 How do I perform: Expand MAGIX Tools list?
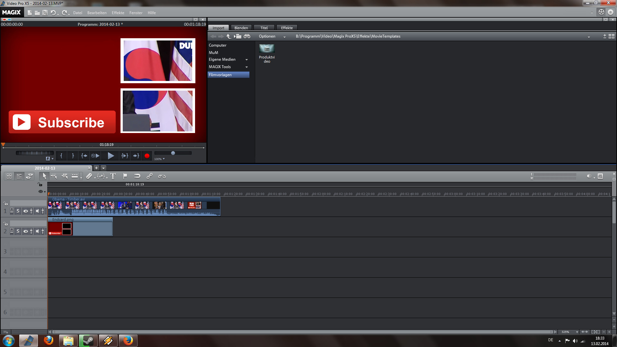(246, 67)
